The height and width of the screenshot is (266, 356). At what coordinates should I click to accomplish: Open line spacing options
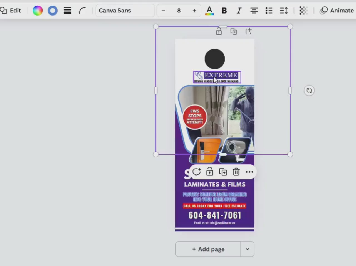click(x=284, y=11)
